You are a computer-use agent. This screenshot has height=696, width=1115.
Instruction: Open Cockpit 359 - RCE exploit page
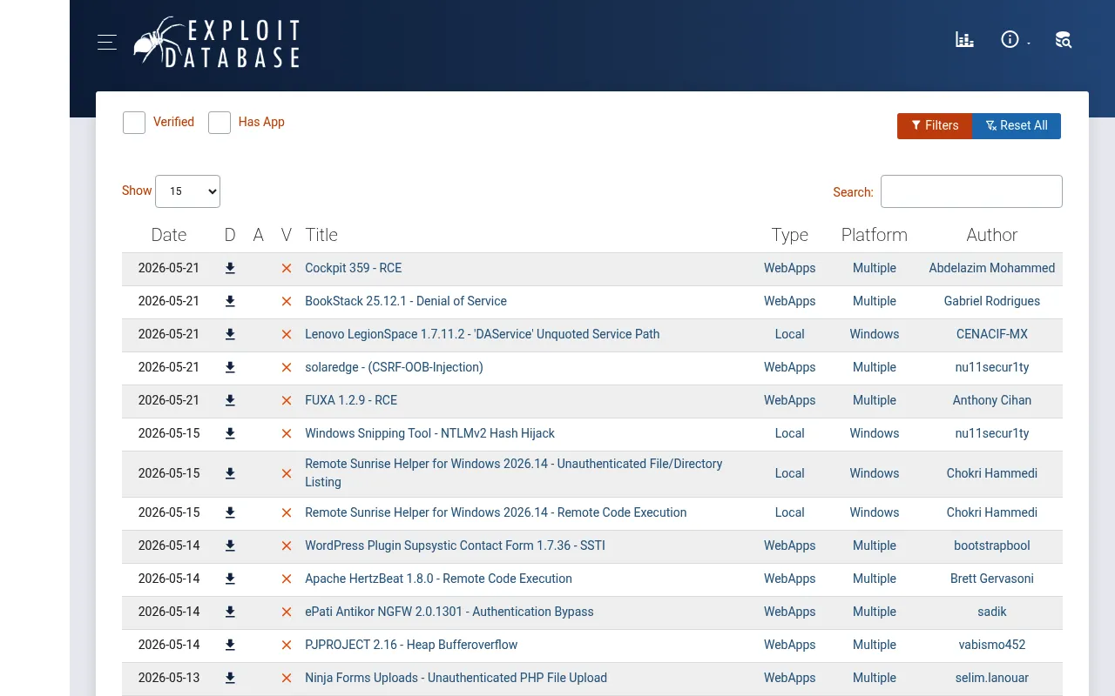pos(353,268)
